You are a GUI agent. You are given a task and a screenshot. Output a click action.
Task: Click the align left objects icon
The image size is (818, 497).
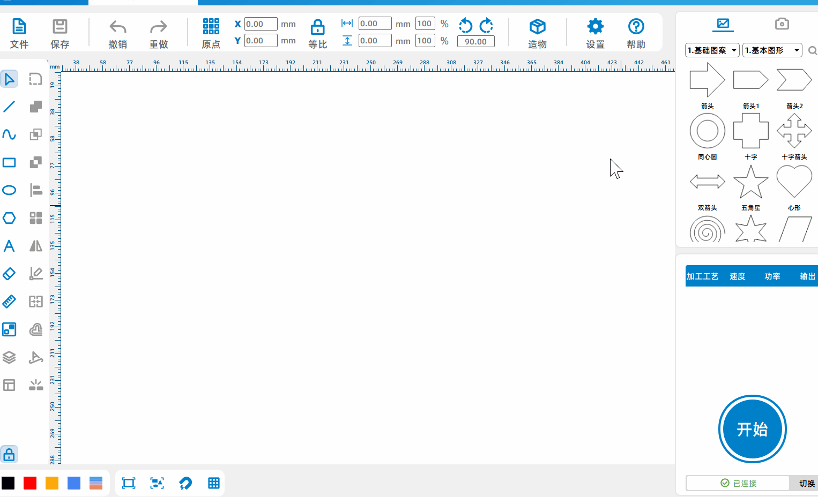(x=36, y=190)
